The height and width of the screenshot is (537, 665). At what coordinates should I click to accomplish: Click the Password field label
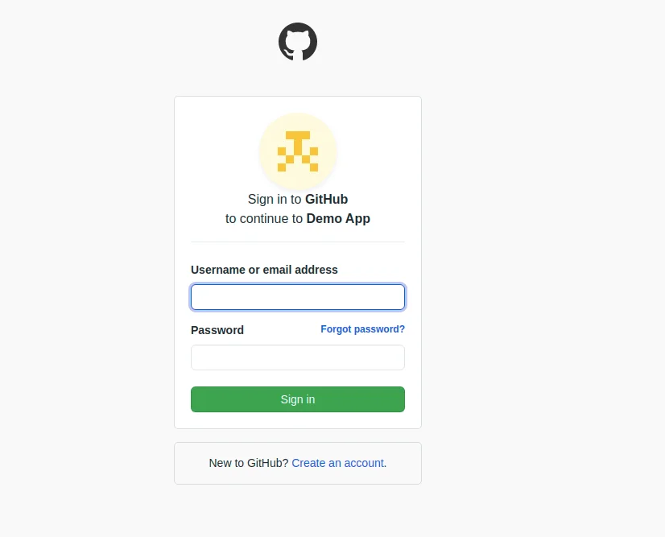point(217,330)
